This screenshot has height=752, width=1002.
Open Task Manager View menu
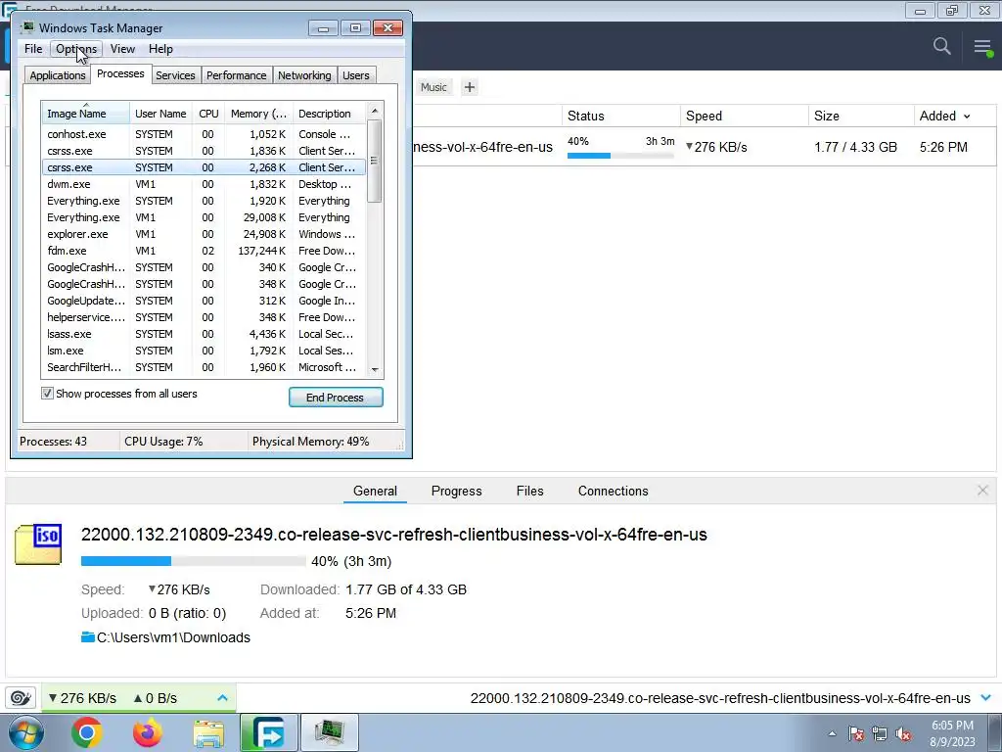coord(122,49)
